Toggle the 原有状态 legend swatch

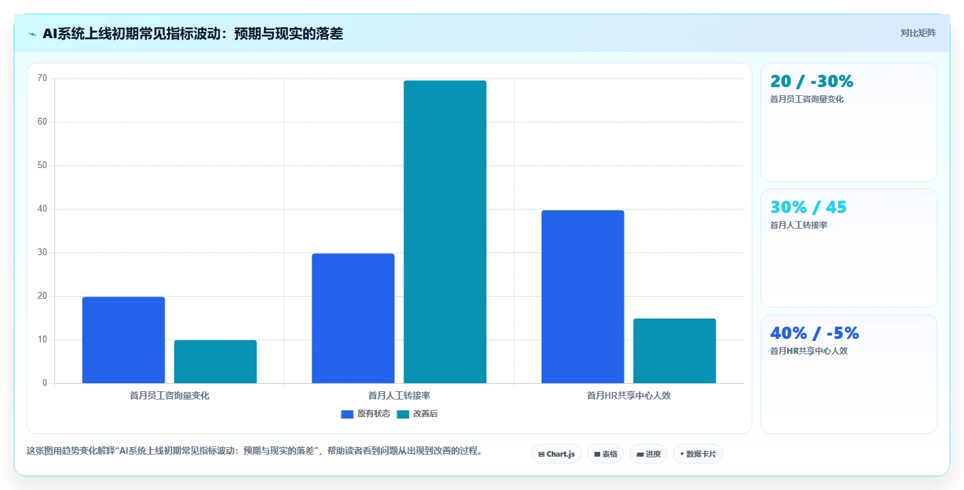tap(347, 414)
